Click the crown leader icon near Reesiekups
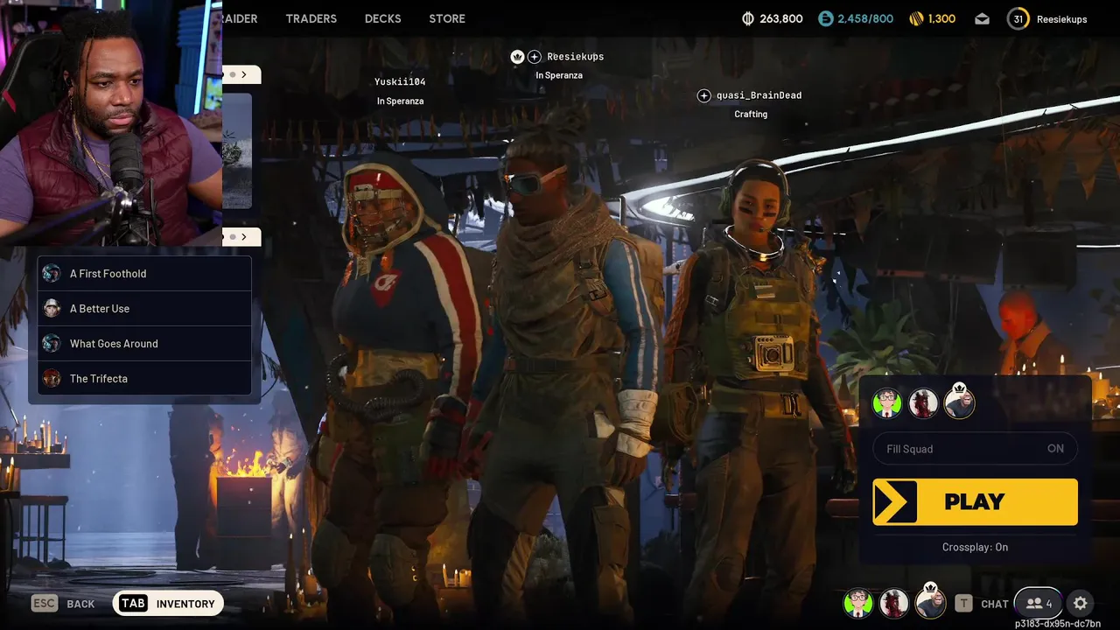1120x630 pixels. click(517, 57)
